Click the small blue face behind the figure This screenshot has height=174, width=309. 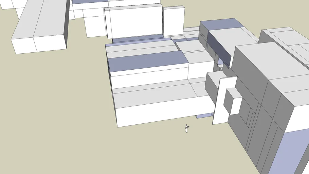click(204, 116)
